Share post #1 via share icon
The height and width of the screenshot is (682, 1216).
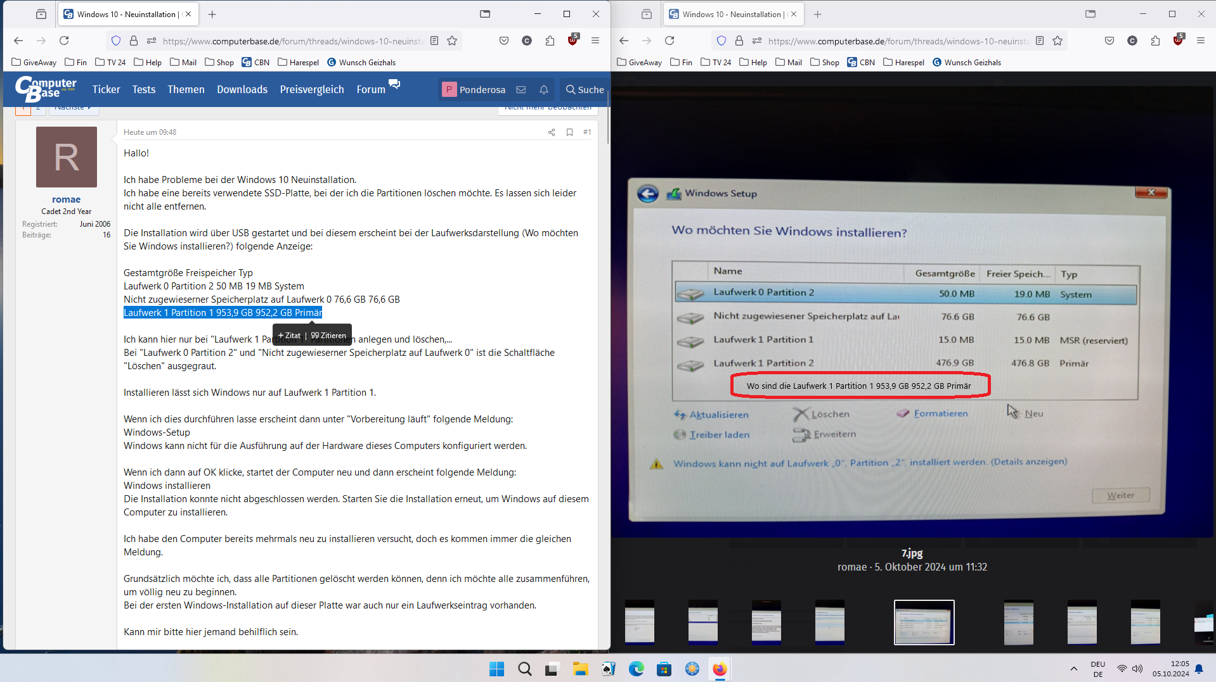[552, 132]
